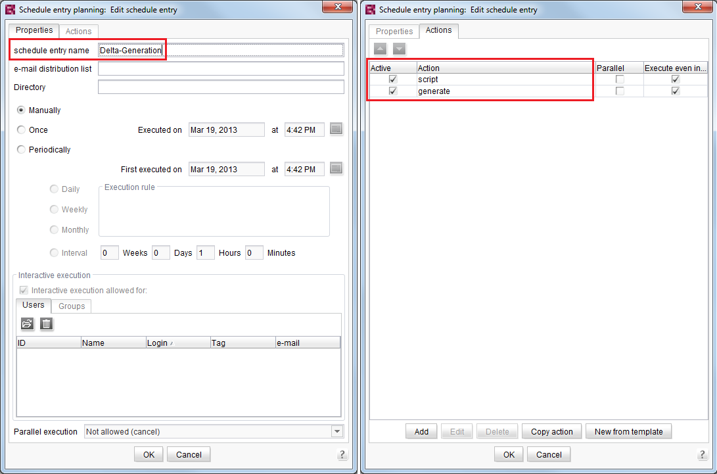
Task: Toggle Active checkbox for generate action
Action: pos(393,91)
